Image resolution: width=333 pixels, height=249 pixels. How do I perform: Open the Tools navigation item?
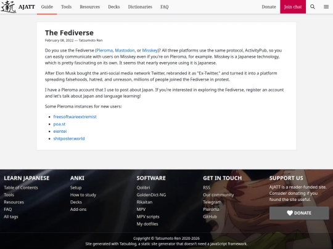tap(66, 7)
